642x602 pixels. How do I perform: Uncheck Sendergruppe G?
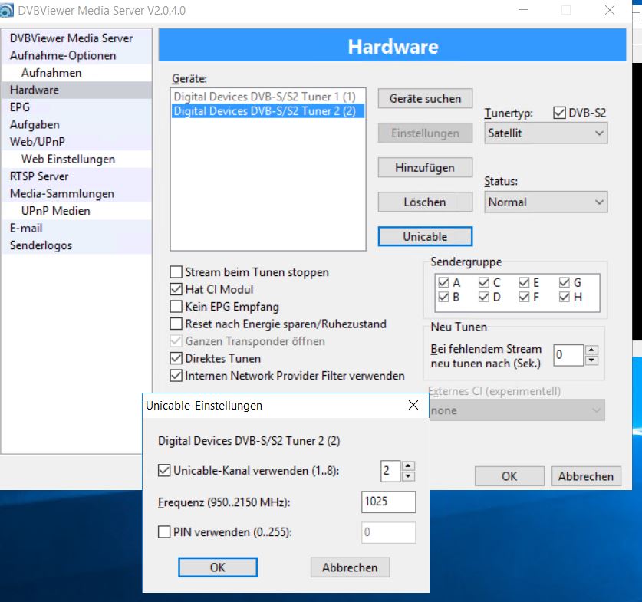[x=565, y=282]
